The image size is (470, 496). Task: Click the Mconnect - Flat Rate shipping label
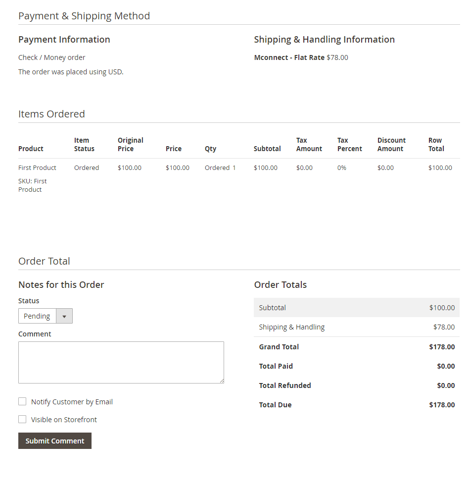(x=289, y=57)
